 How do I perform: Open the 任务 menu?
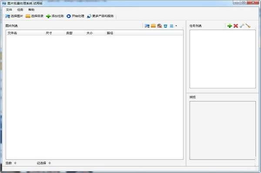coord(20,10)
